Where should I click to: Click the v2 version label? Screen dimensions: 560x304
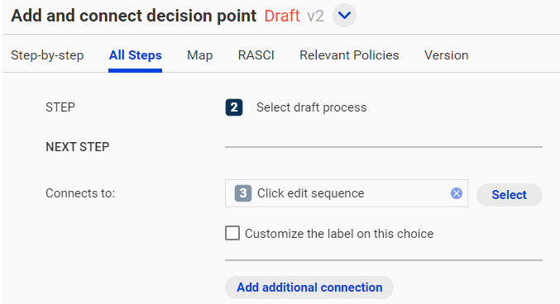pos(315,16)
